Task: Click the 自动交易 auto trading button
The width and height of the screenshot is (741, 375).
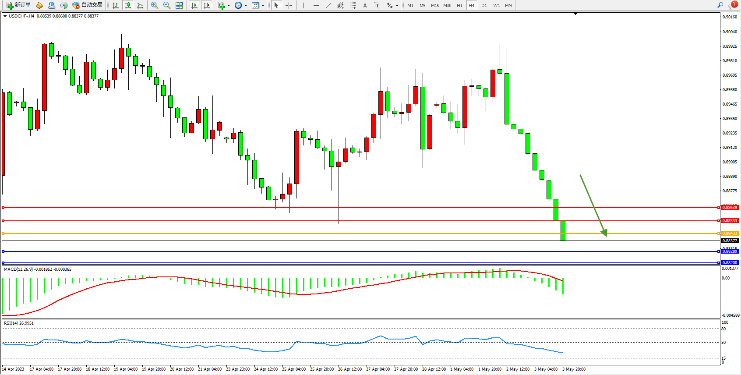Action: point(88,5)
